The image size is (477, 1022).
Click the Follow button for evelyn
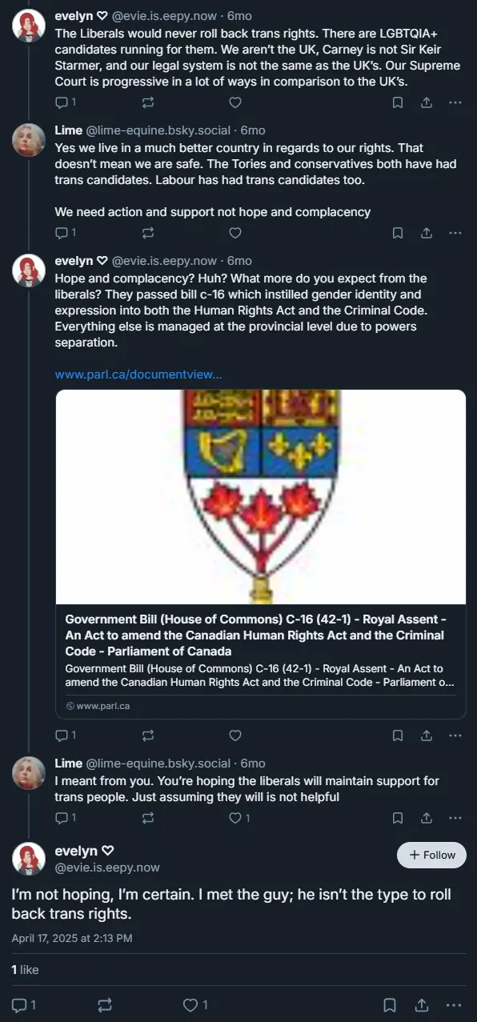click(x=431, y=855)
